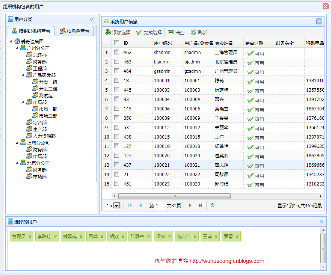Select 人力资源部 department in the tree
The height and width of the screenshot is (276, 332).
44,136
